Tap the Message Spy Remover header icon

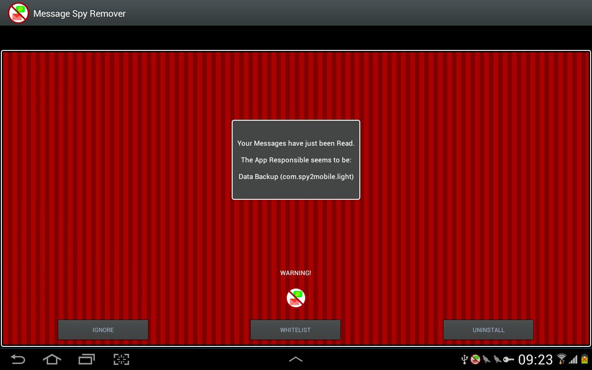[x=18, y=13]
